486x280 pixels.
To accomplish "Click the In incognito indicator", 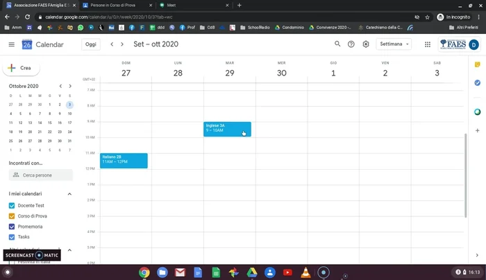I will click(453, 17).
